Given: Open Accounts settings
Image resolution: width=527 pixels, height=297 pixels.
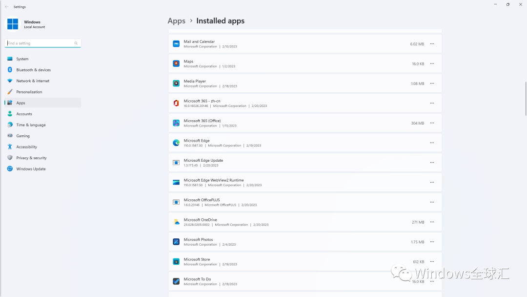Looking at the screenshot, I should pos(42,114).
